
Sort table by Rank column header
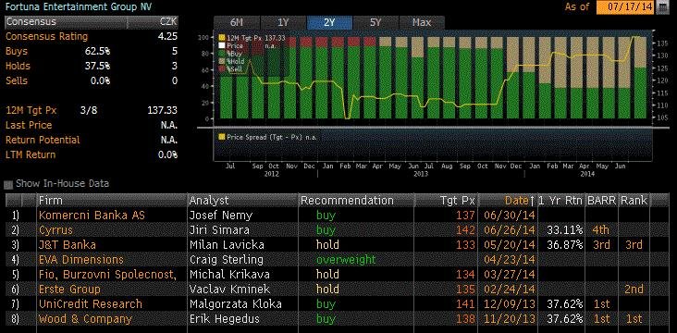[x=634, y=201]
